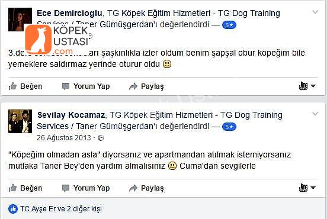Open the TG page identity selector on Ece's review
Viewport: 327px width, 219px height.
[307, 86]
